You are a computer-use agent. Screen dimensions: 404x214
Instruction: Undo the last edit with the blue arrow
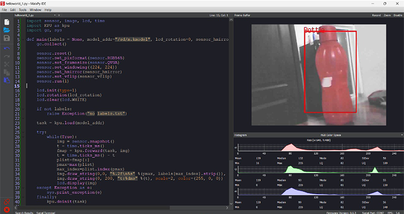coord(6,49)
